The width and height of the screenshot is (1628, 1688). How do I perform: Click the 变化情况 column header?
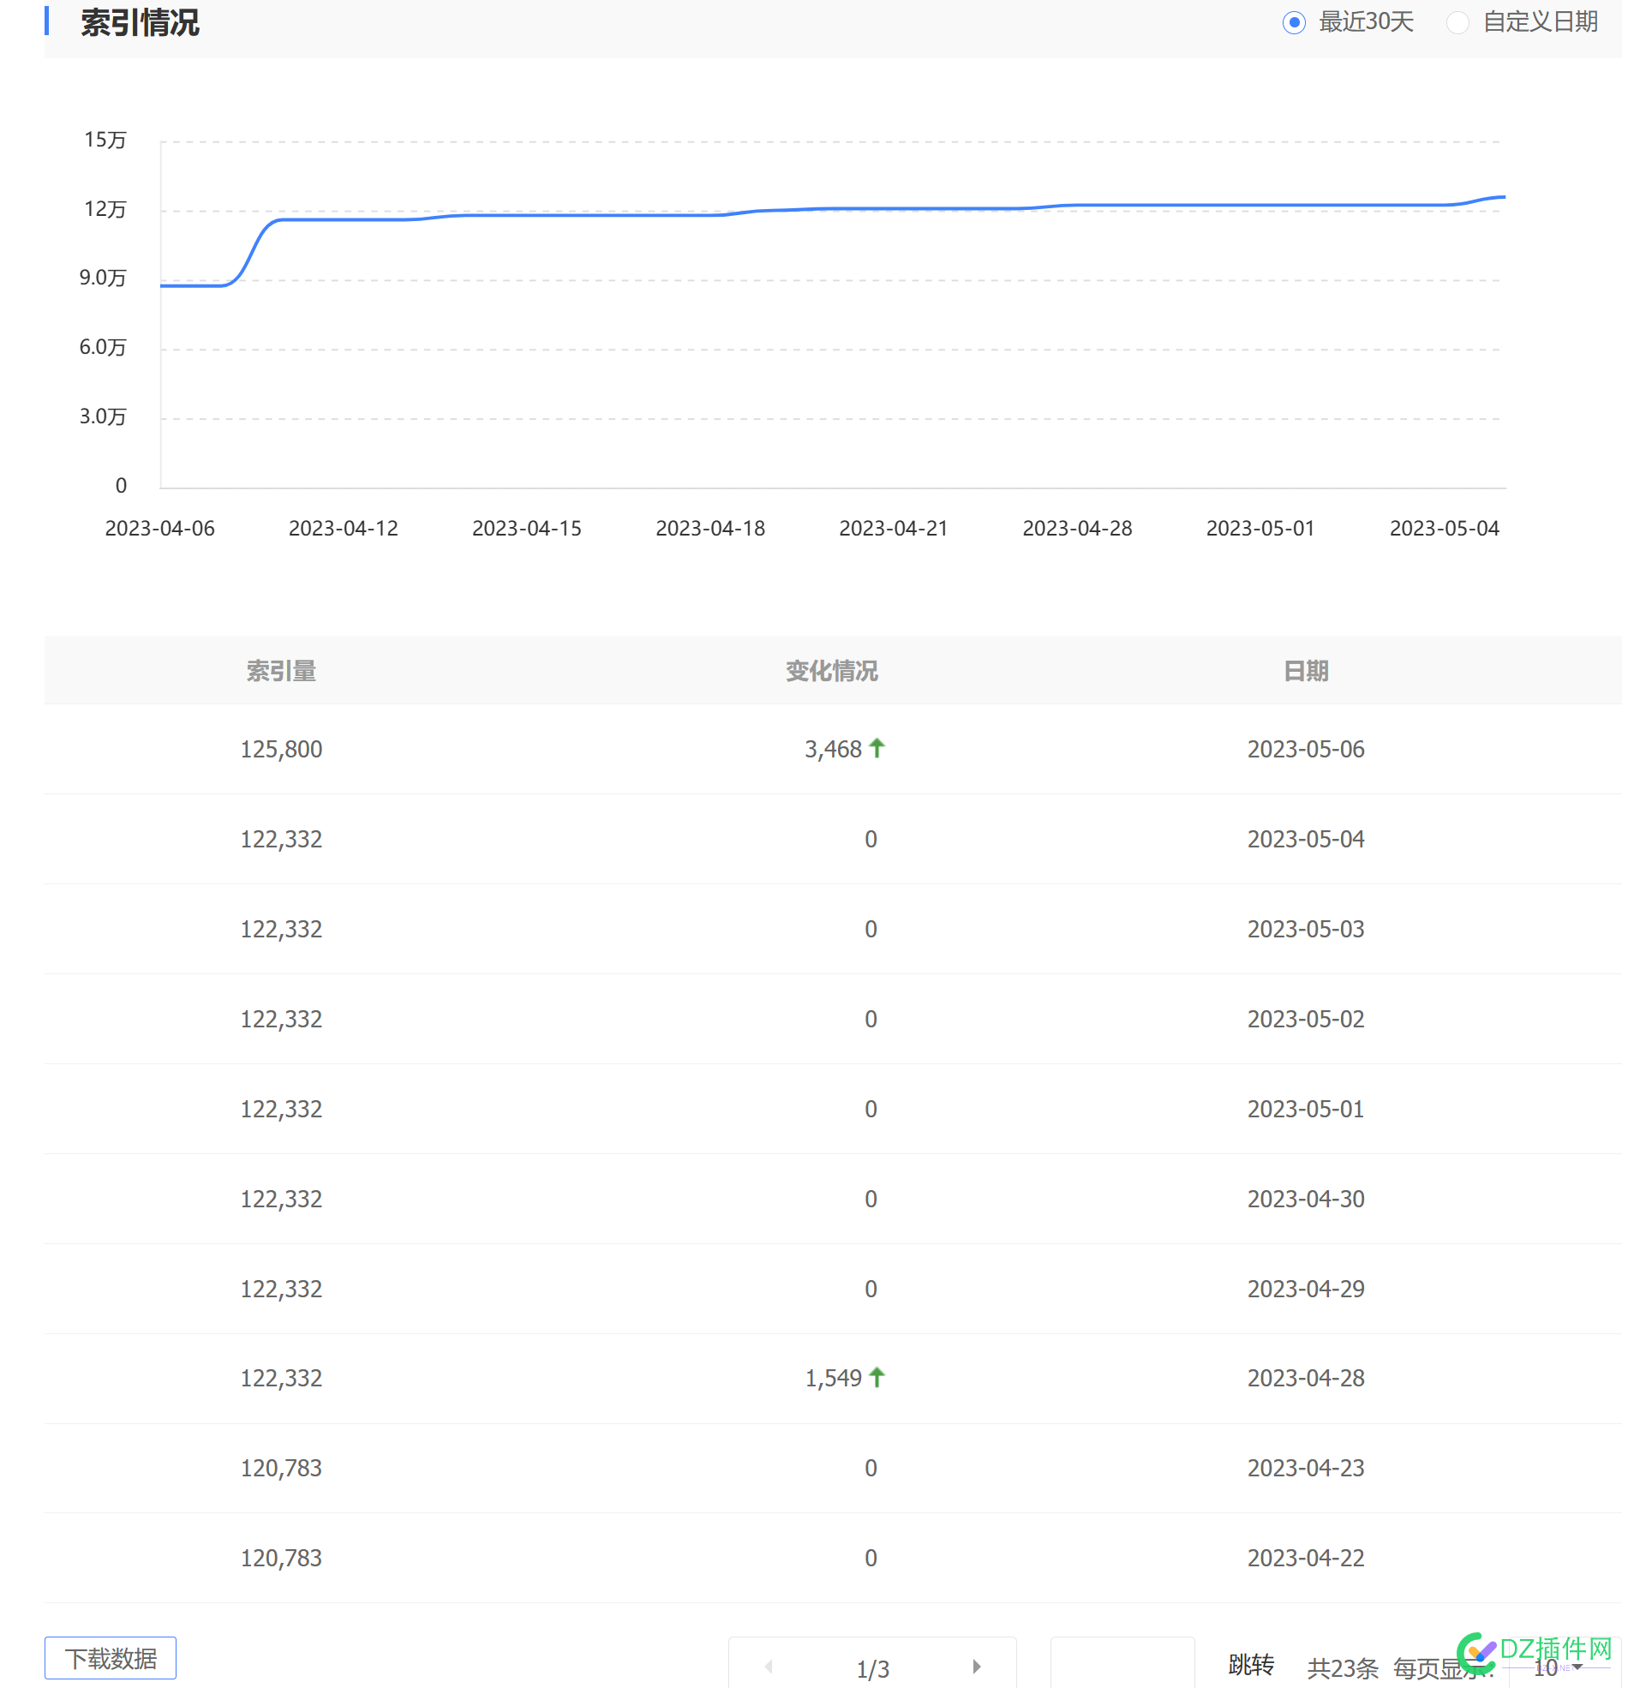(831, 671)
